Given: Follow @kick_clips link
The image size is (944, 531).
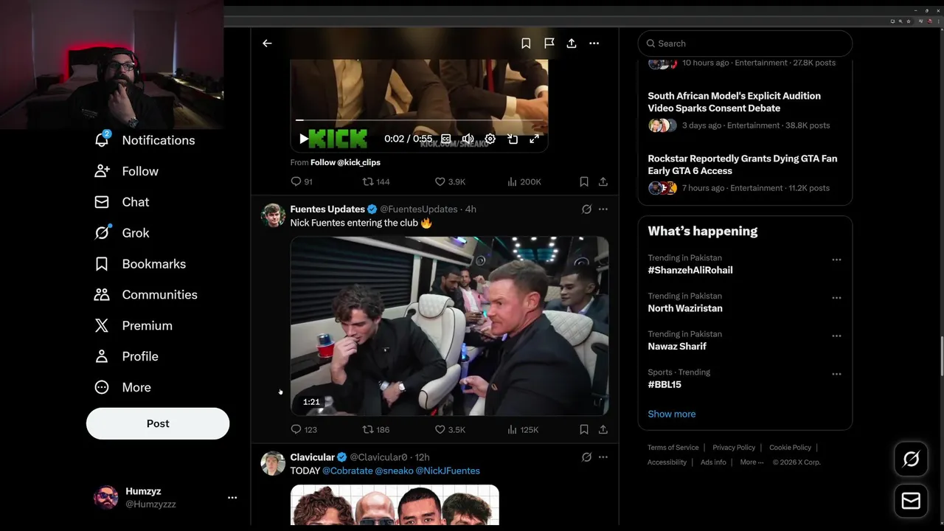Looking at the screenshot, I should tap(345, 162).
